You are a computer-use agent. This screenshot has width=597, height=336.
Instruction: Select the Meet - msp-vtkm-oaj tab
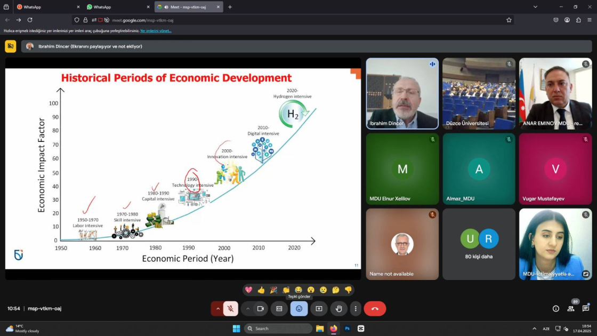pyautogui.click(x=189, y=7)
